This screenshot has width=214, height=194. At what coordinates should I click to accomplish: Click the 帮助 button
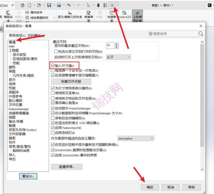(191, 187)
